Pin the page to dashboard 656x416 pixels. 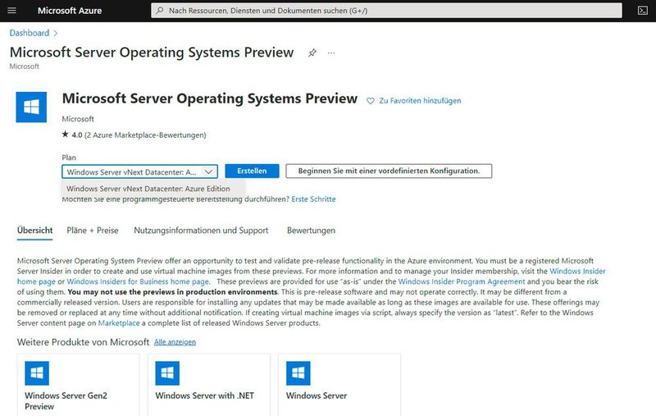[312, 53]
